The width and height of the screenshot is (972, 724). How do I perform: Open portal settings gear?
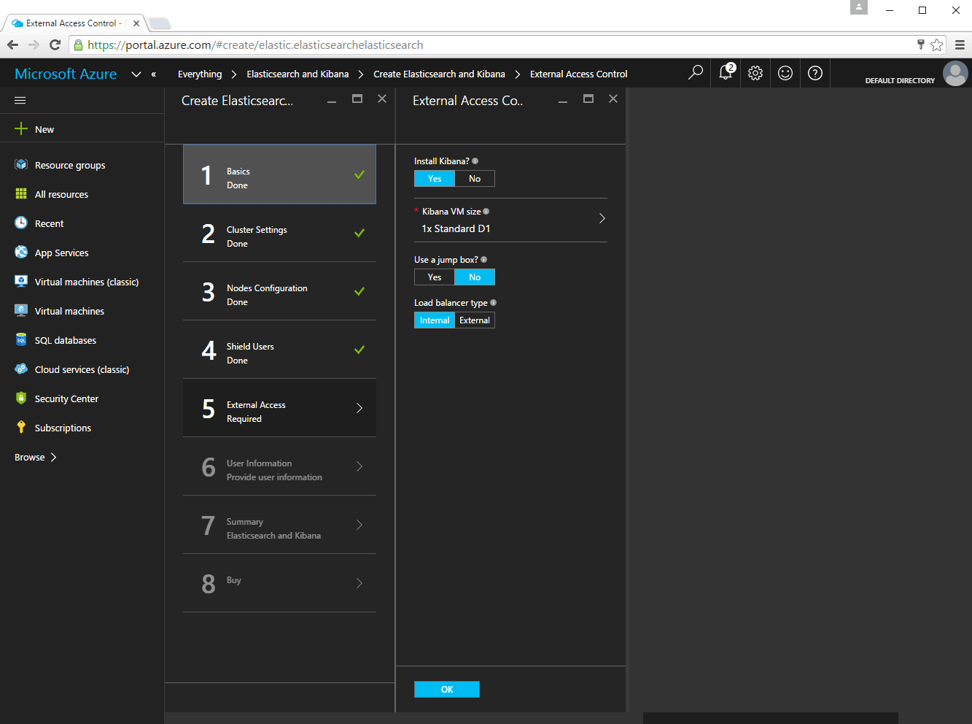point(755,73)
